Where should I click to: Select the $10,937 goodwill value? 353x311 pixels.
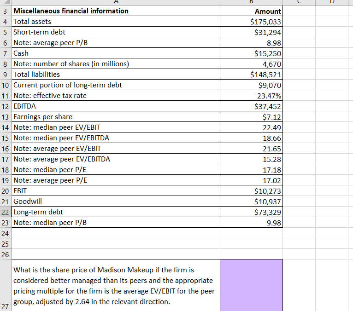coord(251,201)
